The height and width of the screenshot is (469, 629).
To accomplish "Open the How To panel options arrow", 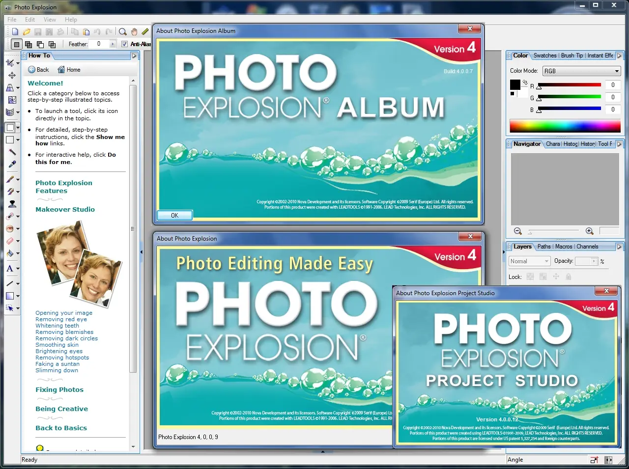I will pyautogui.click(x=134, y=55).
